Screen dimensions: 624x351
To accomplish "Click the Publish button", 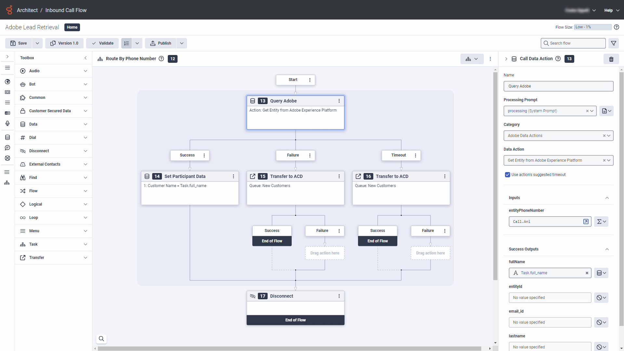I will tap(161, 43).
